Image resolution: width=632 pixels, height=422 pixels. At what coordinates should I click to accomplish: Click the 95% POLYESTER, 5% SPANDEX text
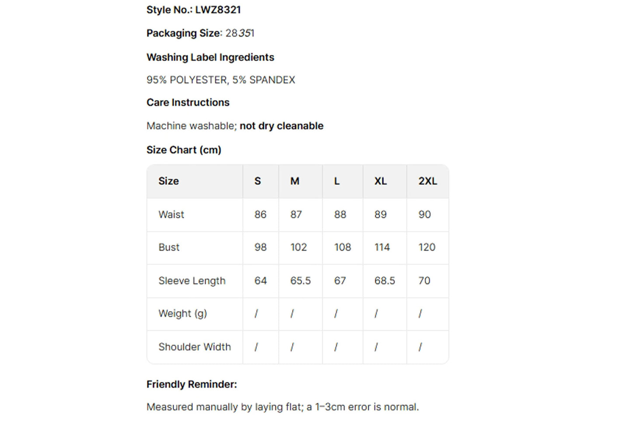(221, 80)
